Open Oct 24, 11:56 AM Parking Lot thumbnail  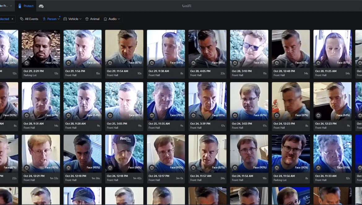[291, 154]
